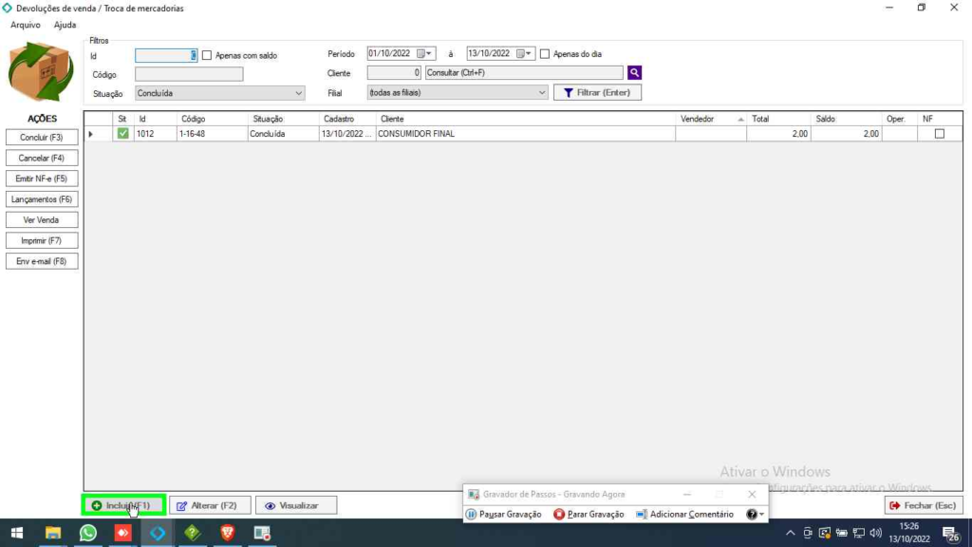Open the recorder help question-mark icon
Viewport: 972px width, 547px height.
[752, 514]
